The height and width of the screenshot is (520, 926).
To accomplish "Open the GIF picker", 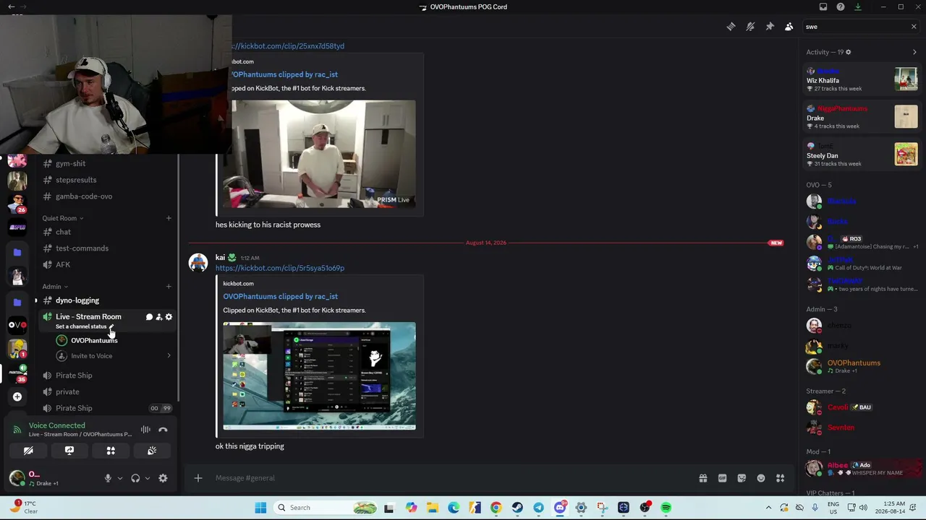I will (722, 478).
